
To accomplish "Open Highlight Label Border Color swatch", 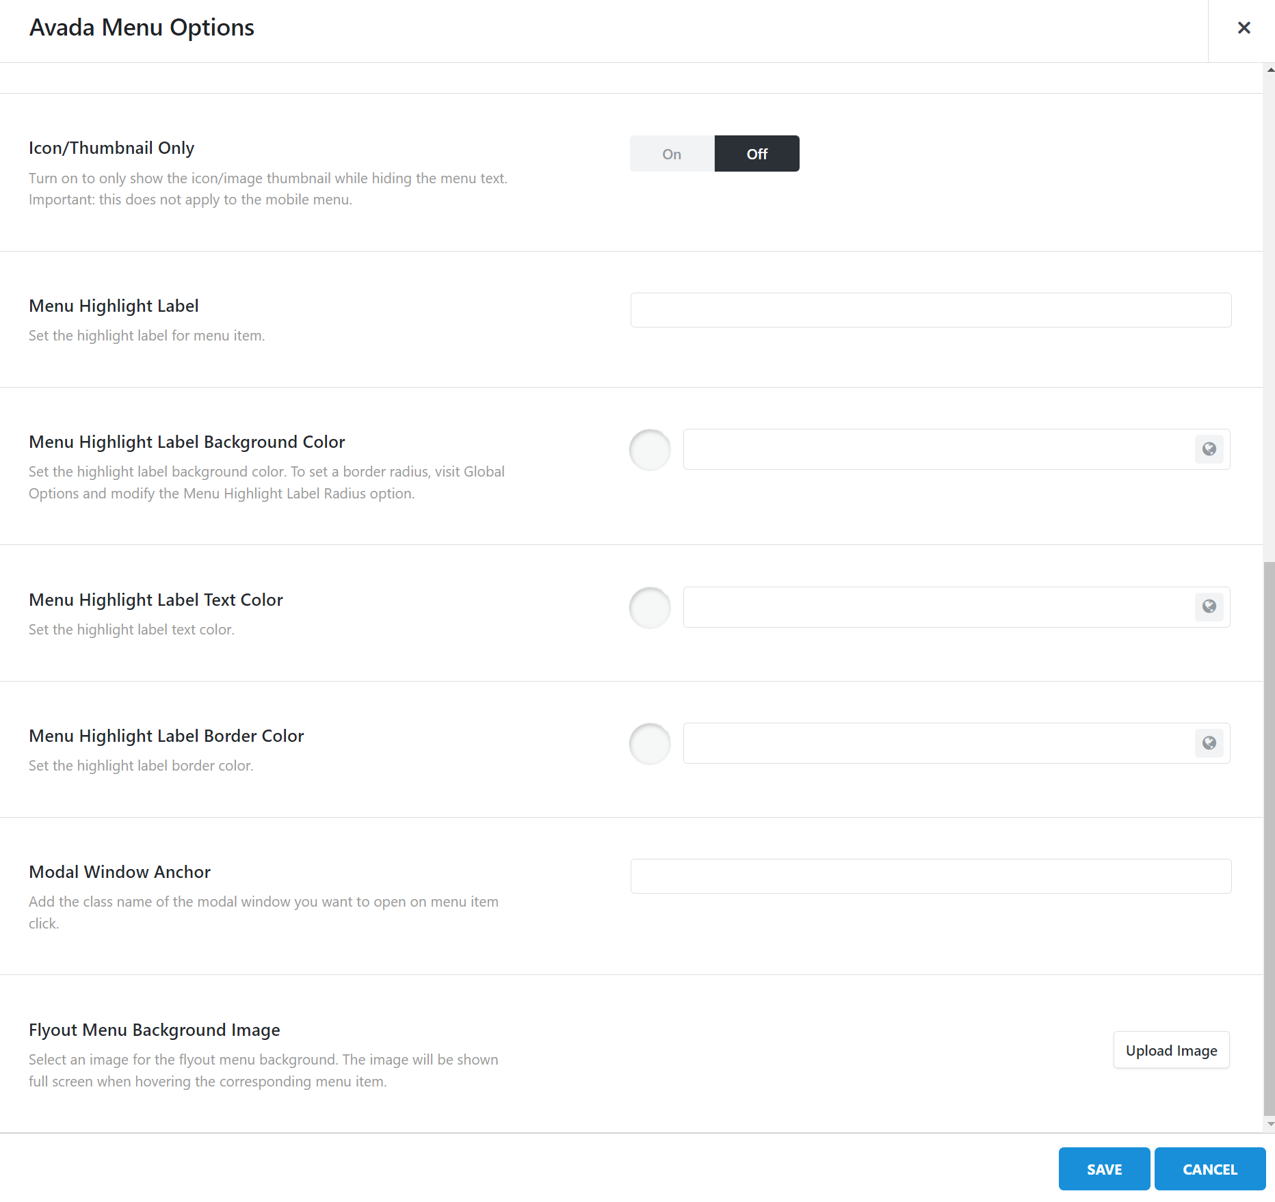I will click(650, 744).
